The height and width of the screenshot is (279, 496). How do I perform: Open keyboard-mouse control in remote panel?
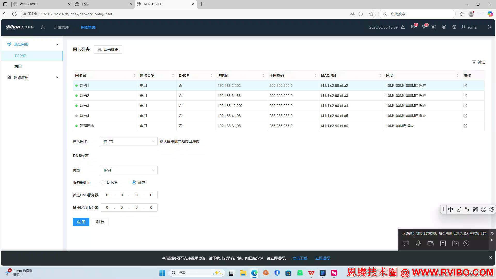[x=430, y=243]
